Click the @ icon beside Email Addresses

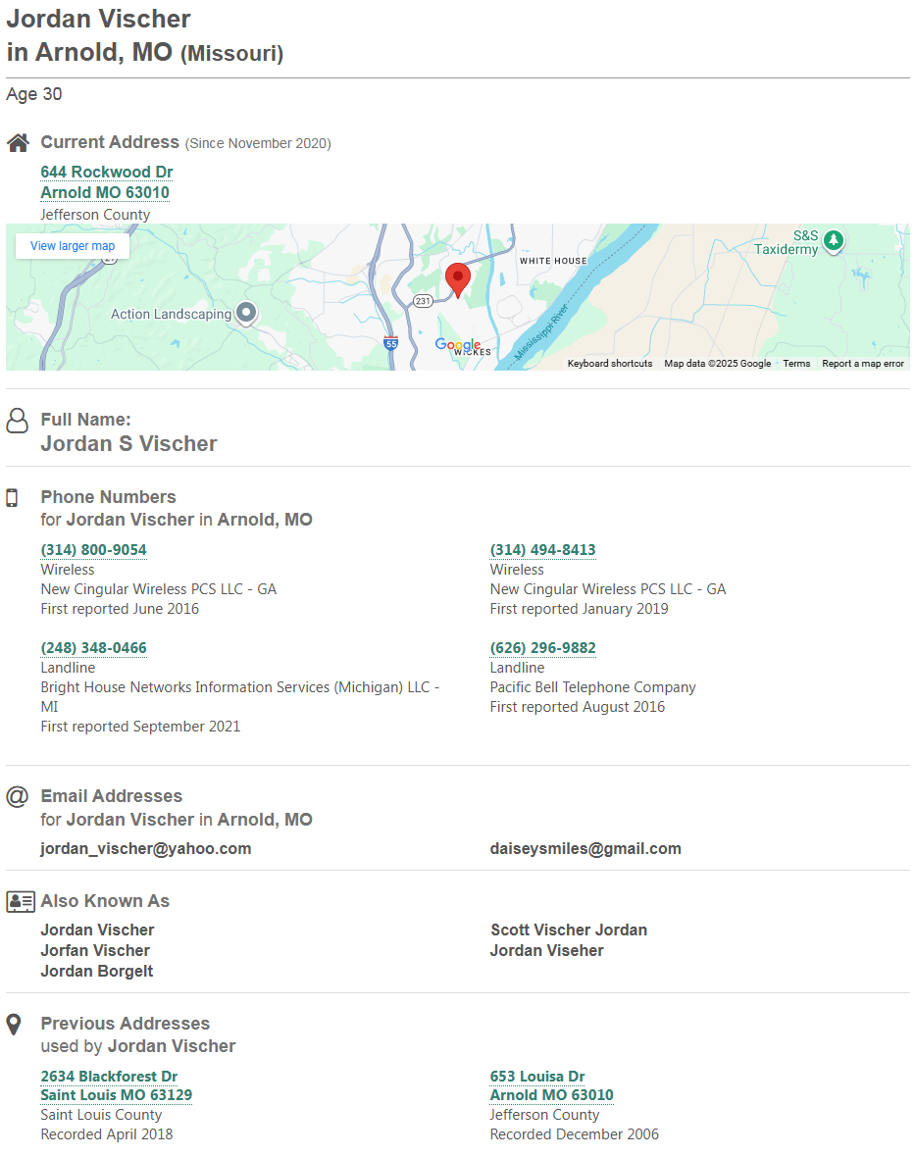pos(17,796)
